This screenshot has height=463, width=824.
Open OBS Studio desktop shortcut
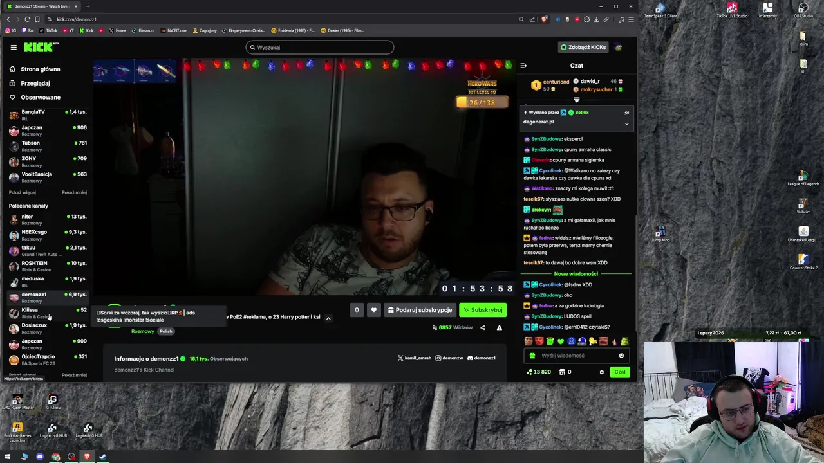coord(803,10)
